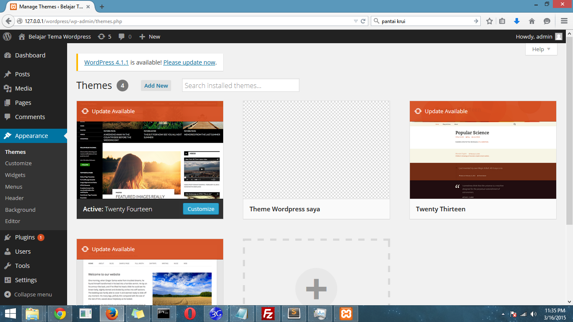The image size is (573, 322).
Task: Select the Manage Themes browser tab
Action: 50,7
